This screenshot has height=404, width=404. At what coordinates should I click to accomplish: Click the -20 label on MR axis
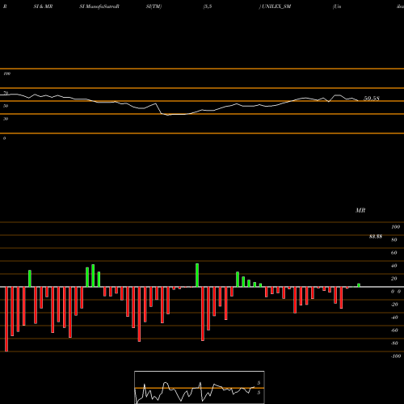(x=394, y=305)
